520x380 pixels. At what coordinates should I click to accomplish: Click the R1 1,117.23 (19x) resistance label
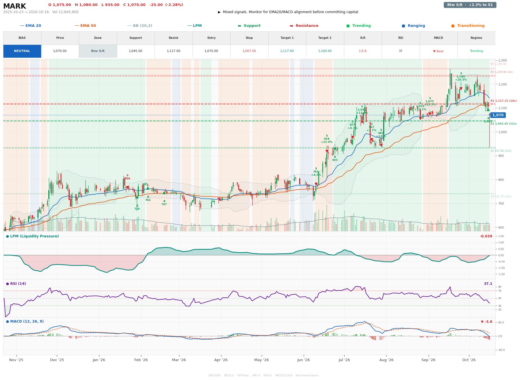[x=503, y=101]
